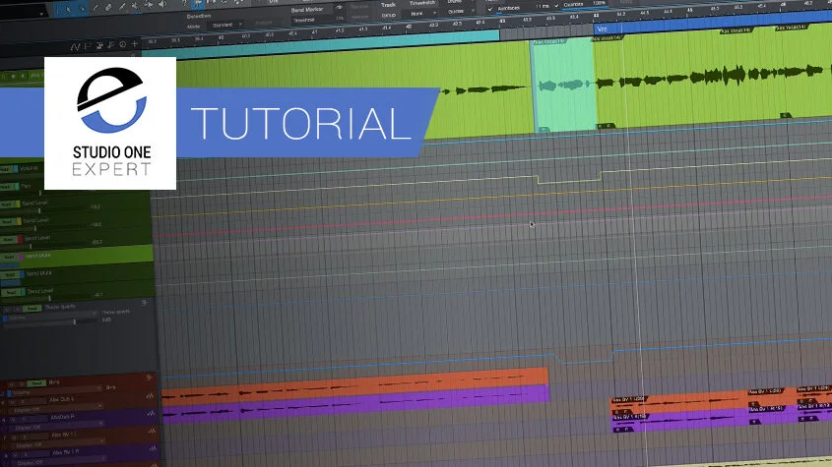This screenshot has width=832, height=467.
Task: Toggle Read on the highlighted Send Mute lane
Action: tap(9, 257)
